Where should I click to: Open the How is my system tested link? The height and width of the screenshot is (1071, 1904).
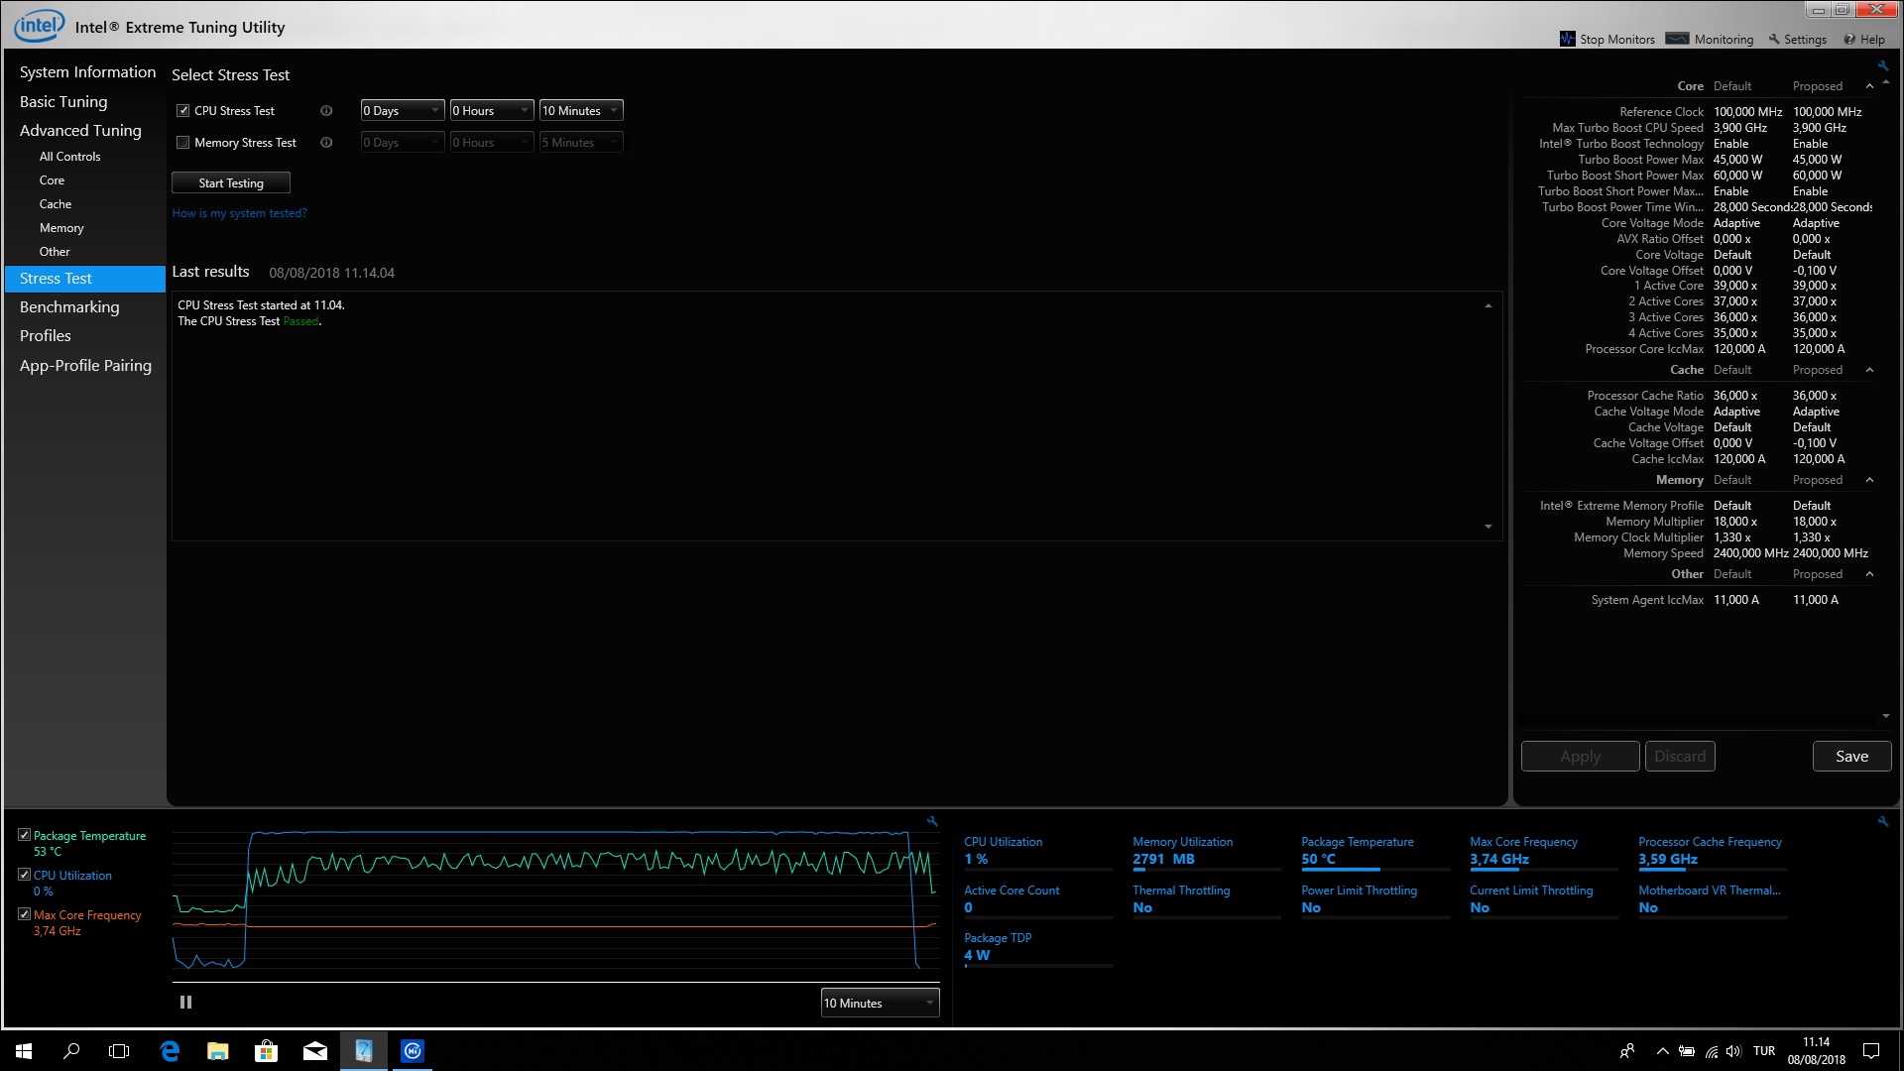coord(239,213)
